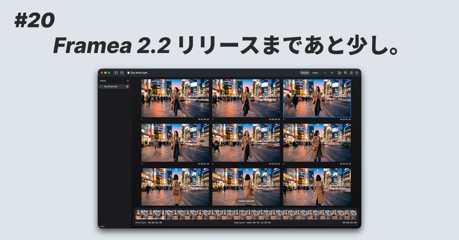459x240 pixels.
Task: Select the bottom-right frame thumbnail
Action: point(317,187)
